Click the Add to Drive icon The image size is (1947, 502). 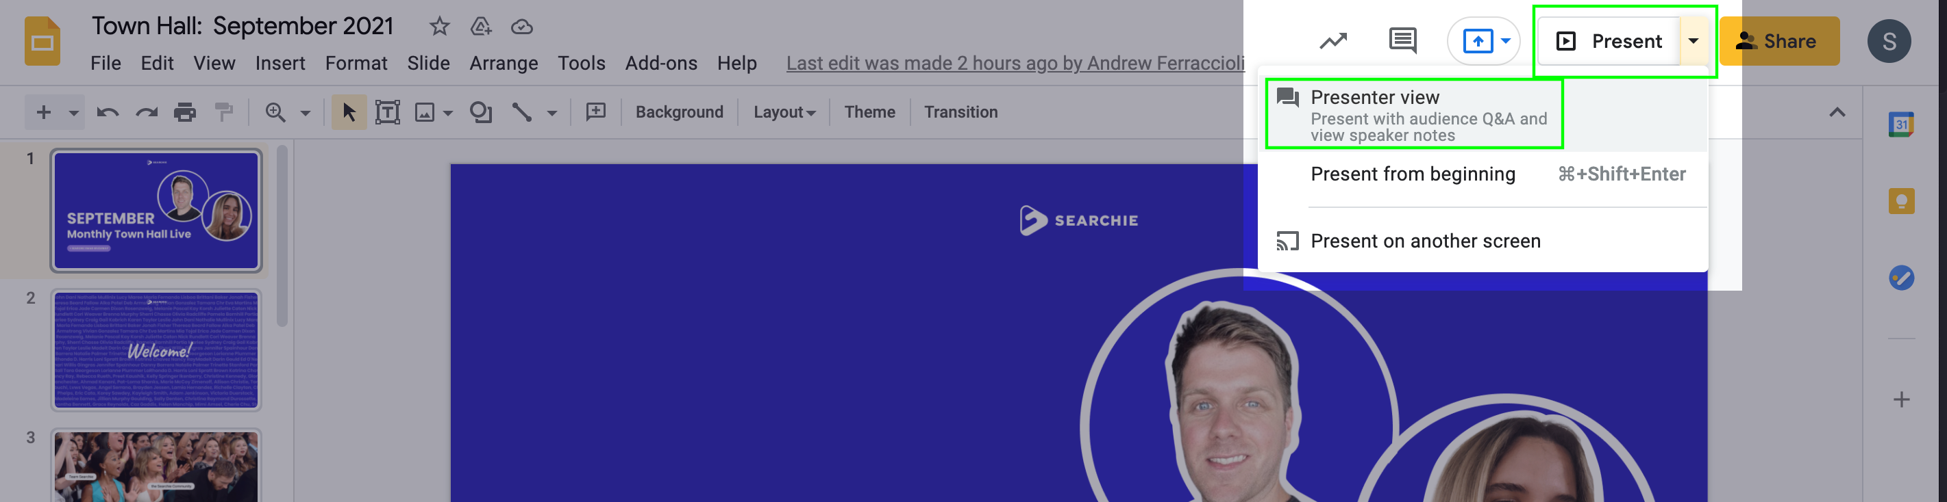pos(481,27)
